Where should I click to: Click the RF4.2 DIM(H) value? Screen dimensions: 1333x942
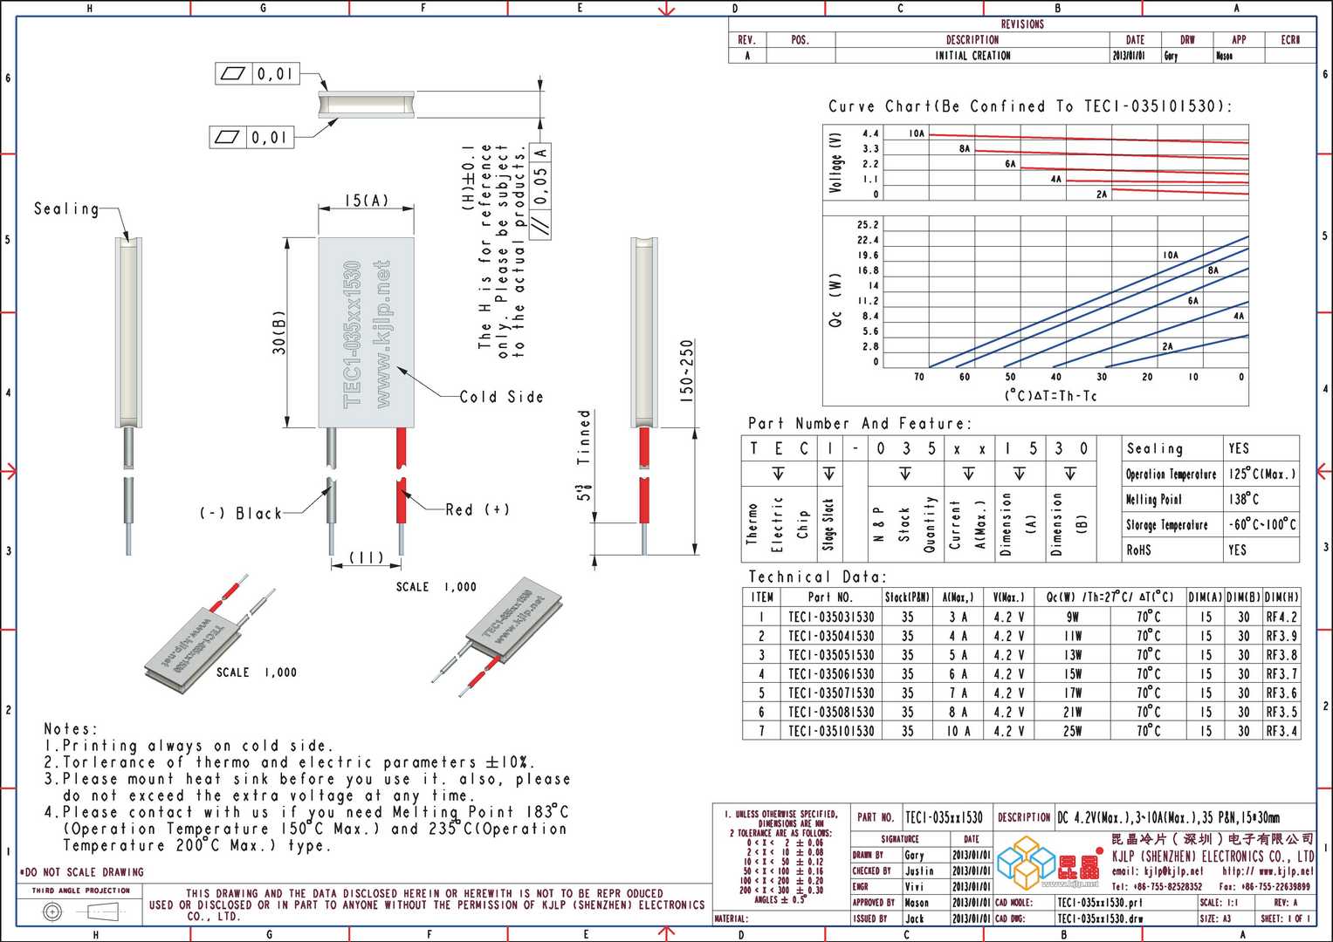pos(1282,617)
